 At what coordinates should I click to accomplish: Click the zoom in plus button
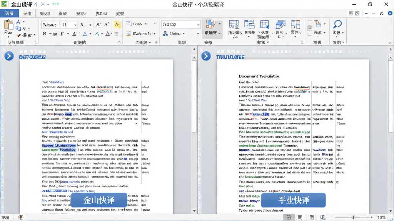pos(372,217)
